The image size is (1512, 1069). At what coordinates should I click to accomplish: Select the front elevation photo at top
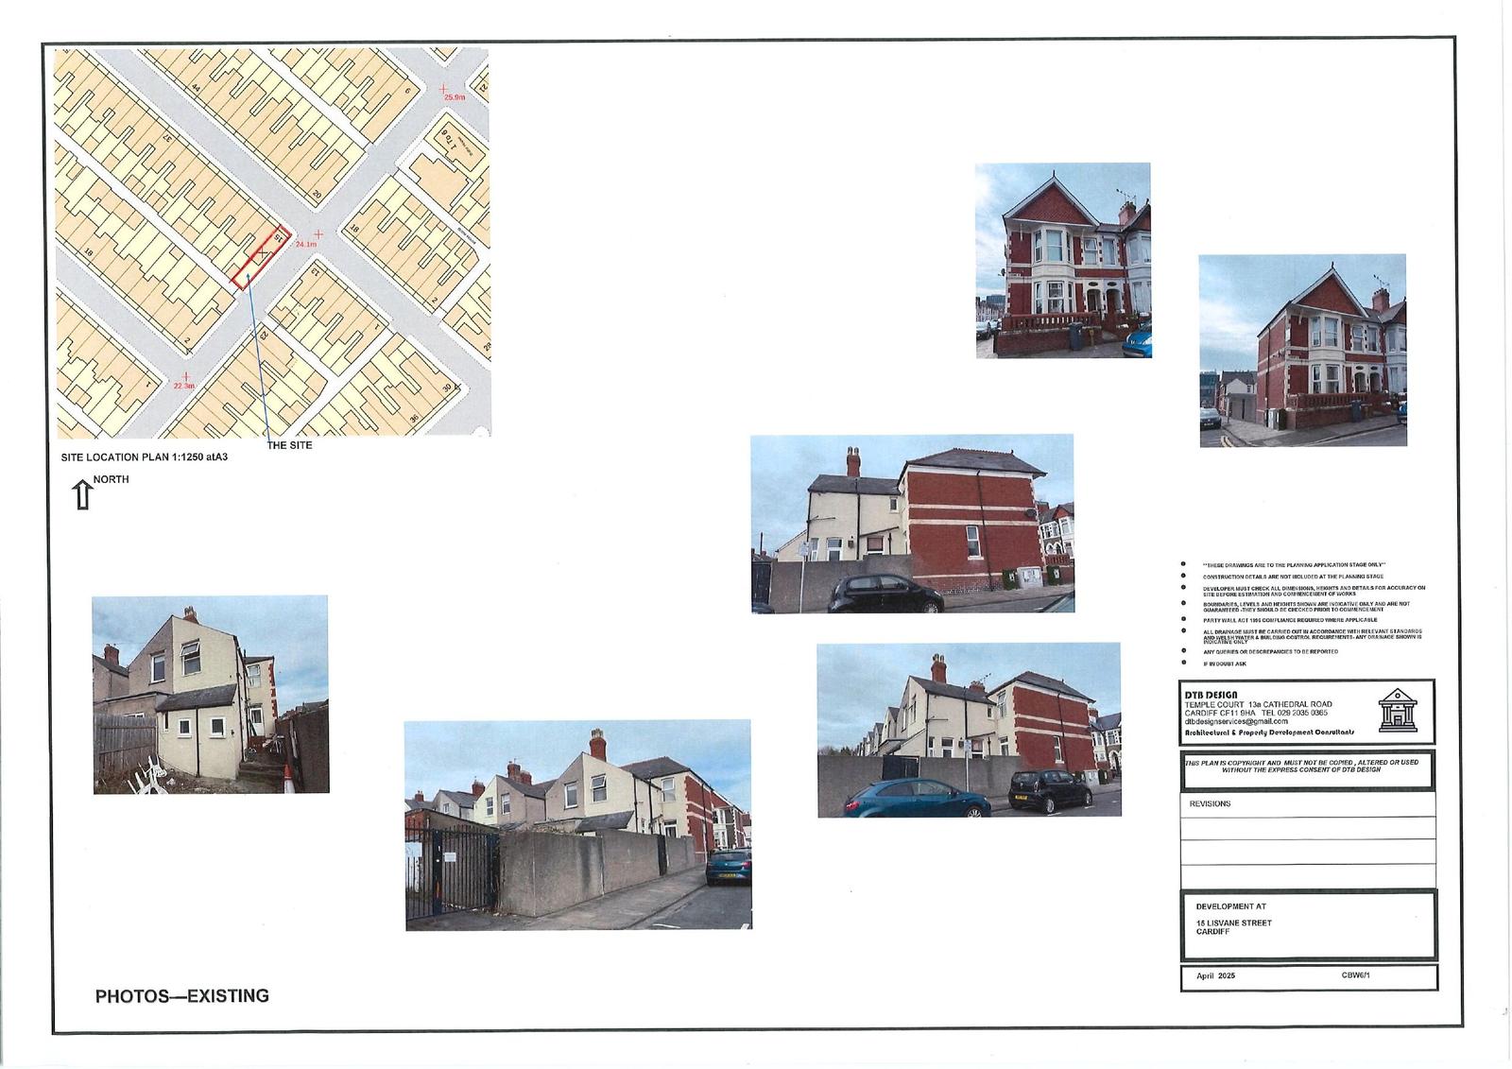click(1062, 260)
